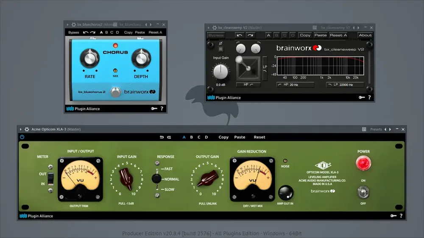This screenshot has height=238, width=424.
Task: Select bank D in Acme Opticom
Action: click(x=206, y=137)
